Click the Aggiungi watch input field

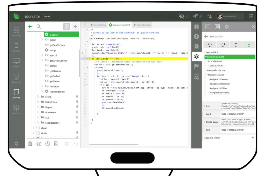pos(226,138)
